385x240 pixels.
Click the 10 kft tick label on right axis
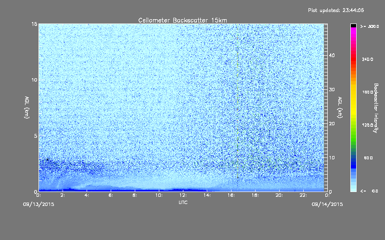[332, 158]
